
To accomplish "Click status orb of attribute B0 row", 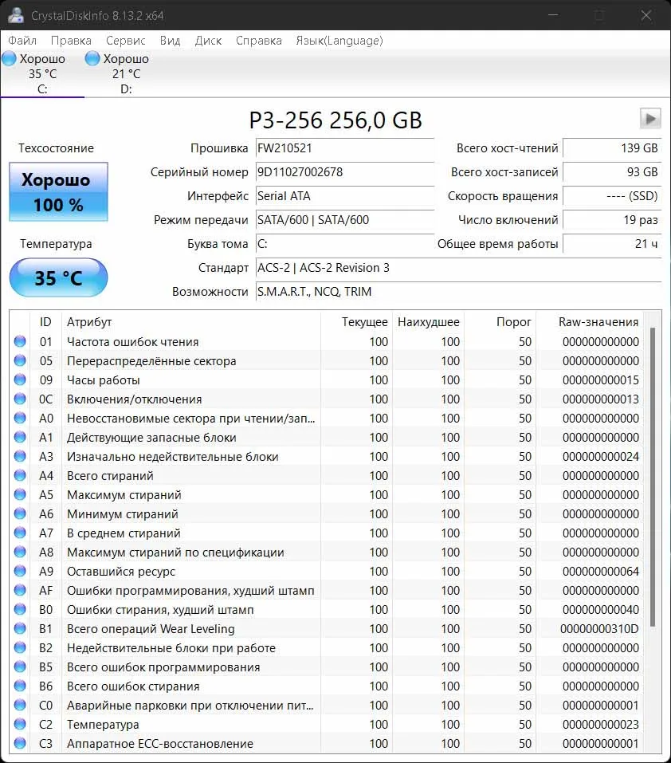I will (x=20, y=609).
